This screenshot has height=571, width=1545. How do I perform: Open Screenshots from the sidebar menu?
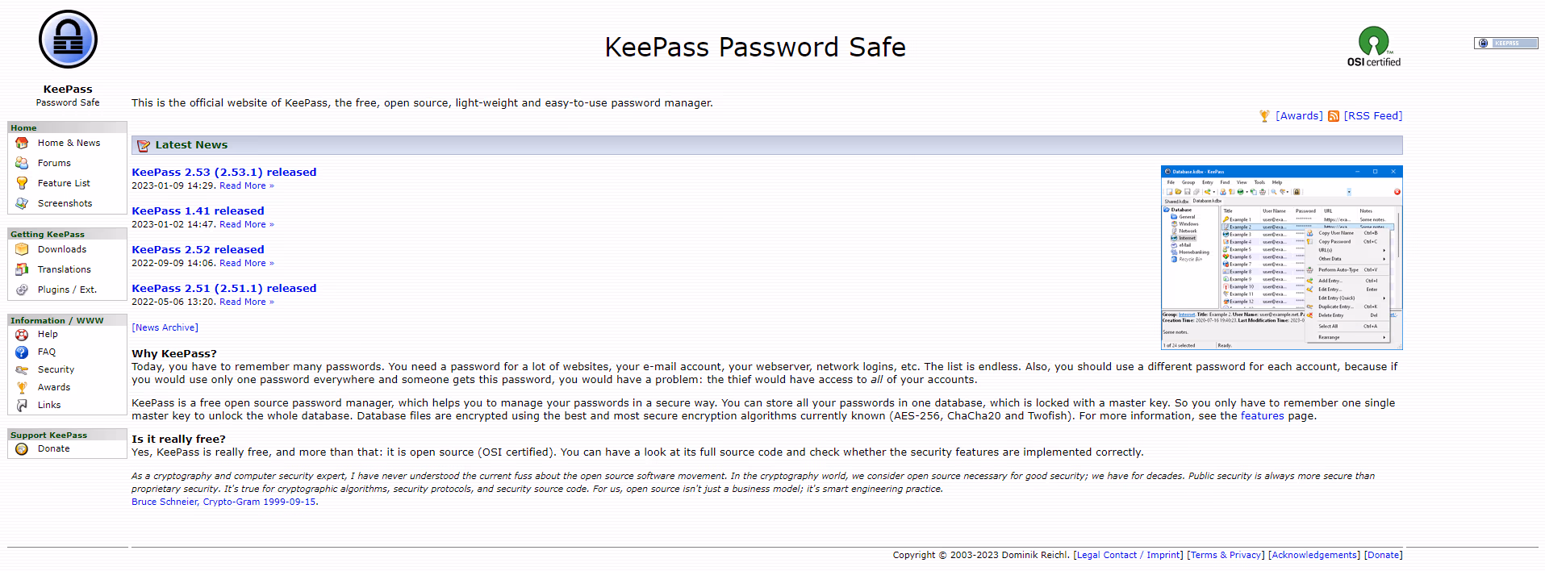click(x=65, y=203)
